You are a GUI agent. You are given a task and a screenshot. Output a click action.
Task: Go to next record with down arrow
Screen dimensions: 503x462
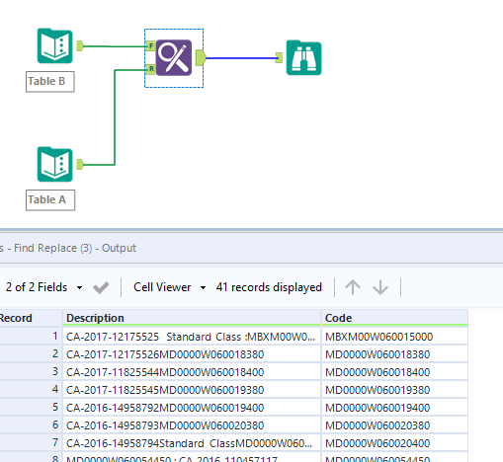(380, 287)
